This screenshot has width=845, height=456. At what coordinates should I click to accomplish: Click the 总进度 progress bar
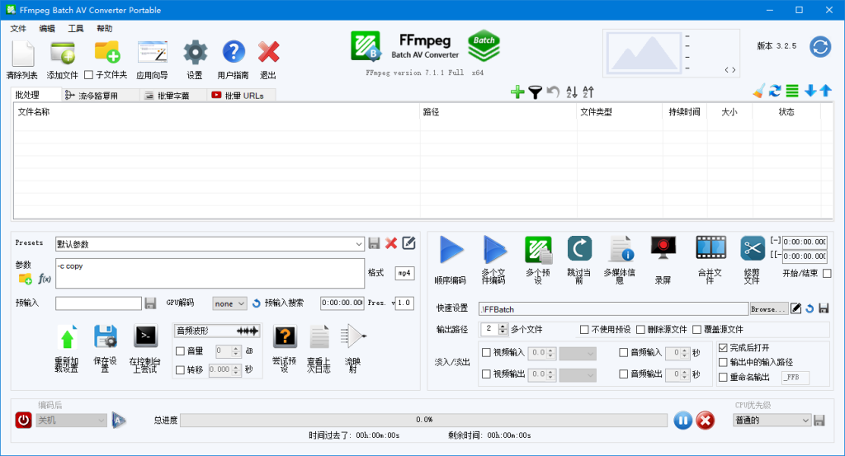click(x=423, y=420)
